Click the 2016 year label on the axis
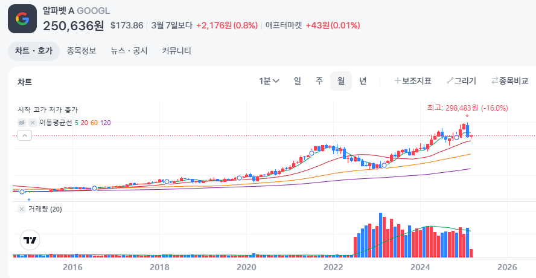Screen dimensions: 536x278 click(x=72, y=267)
